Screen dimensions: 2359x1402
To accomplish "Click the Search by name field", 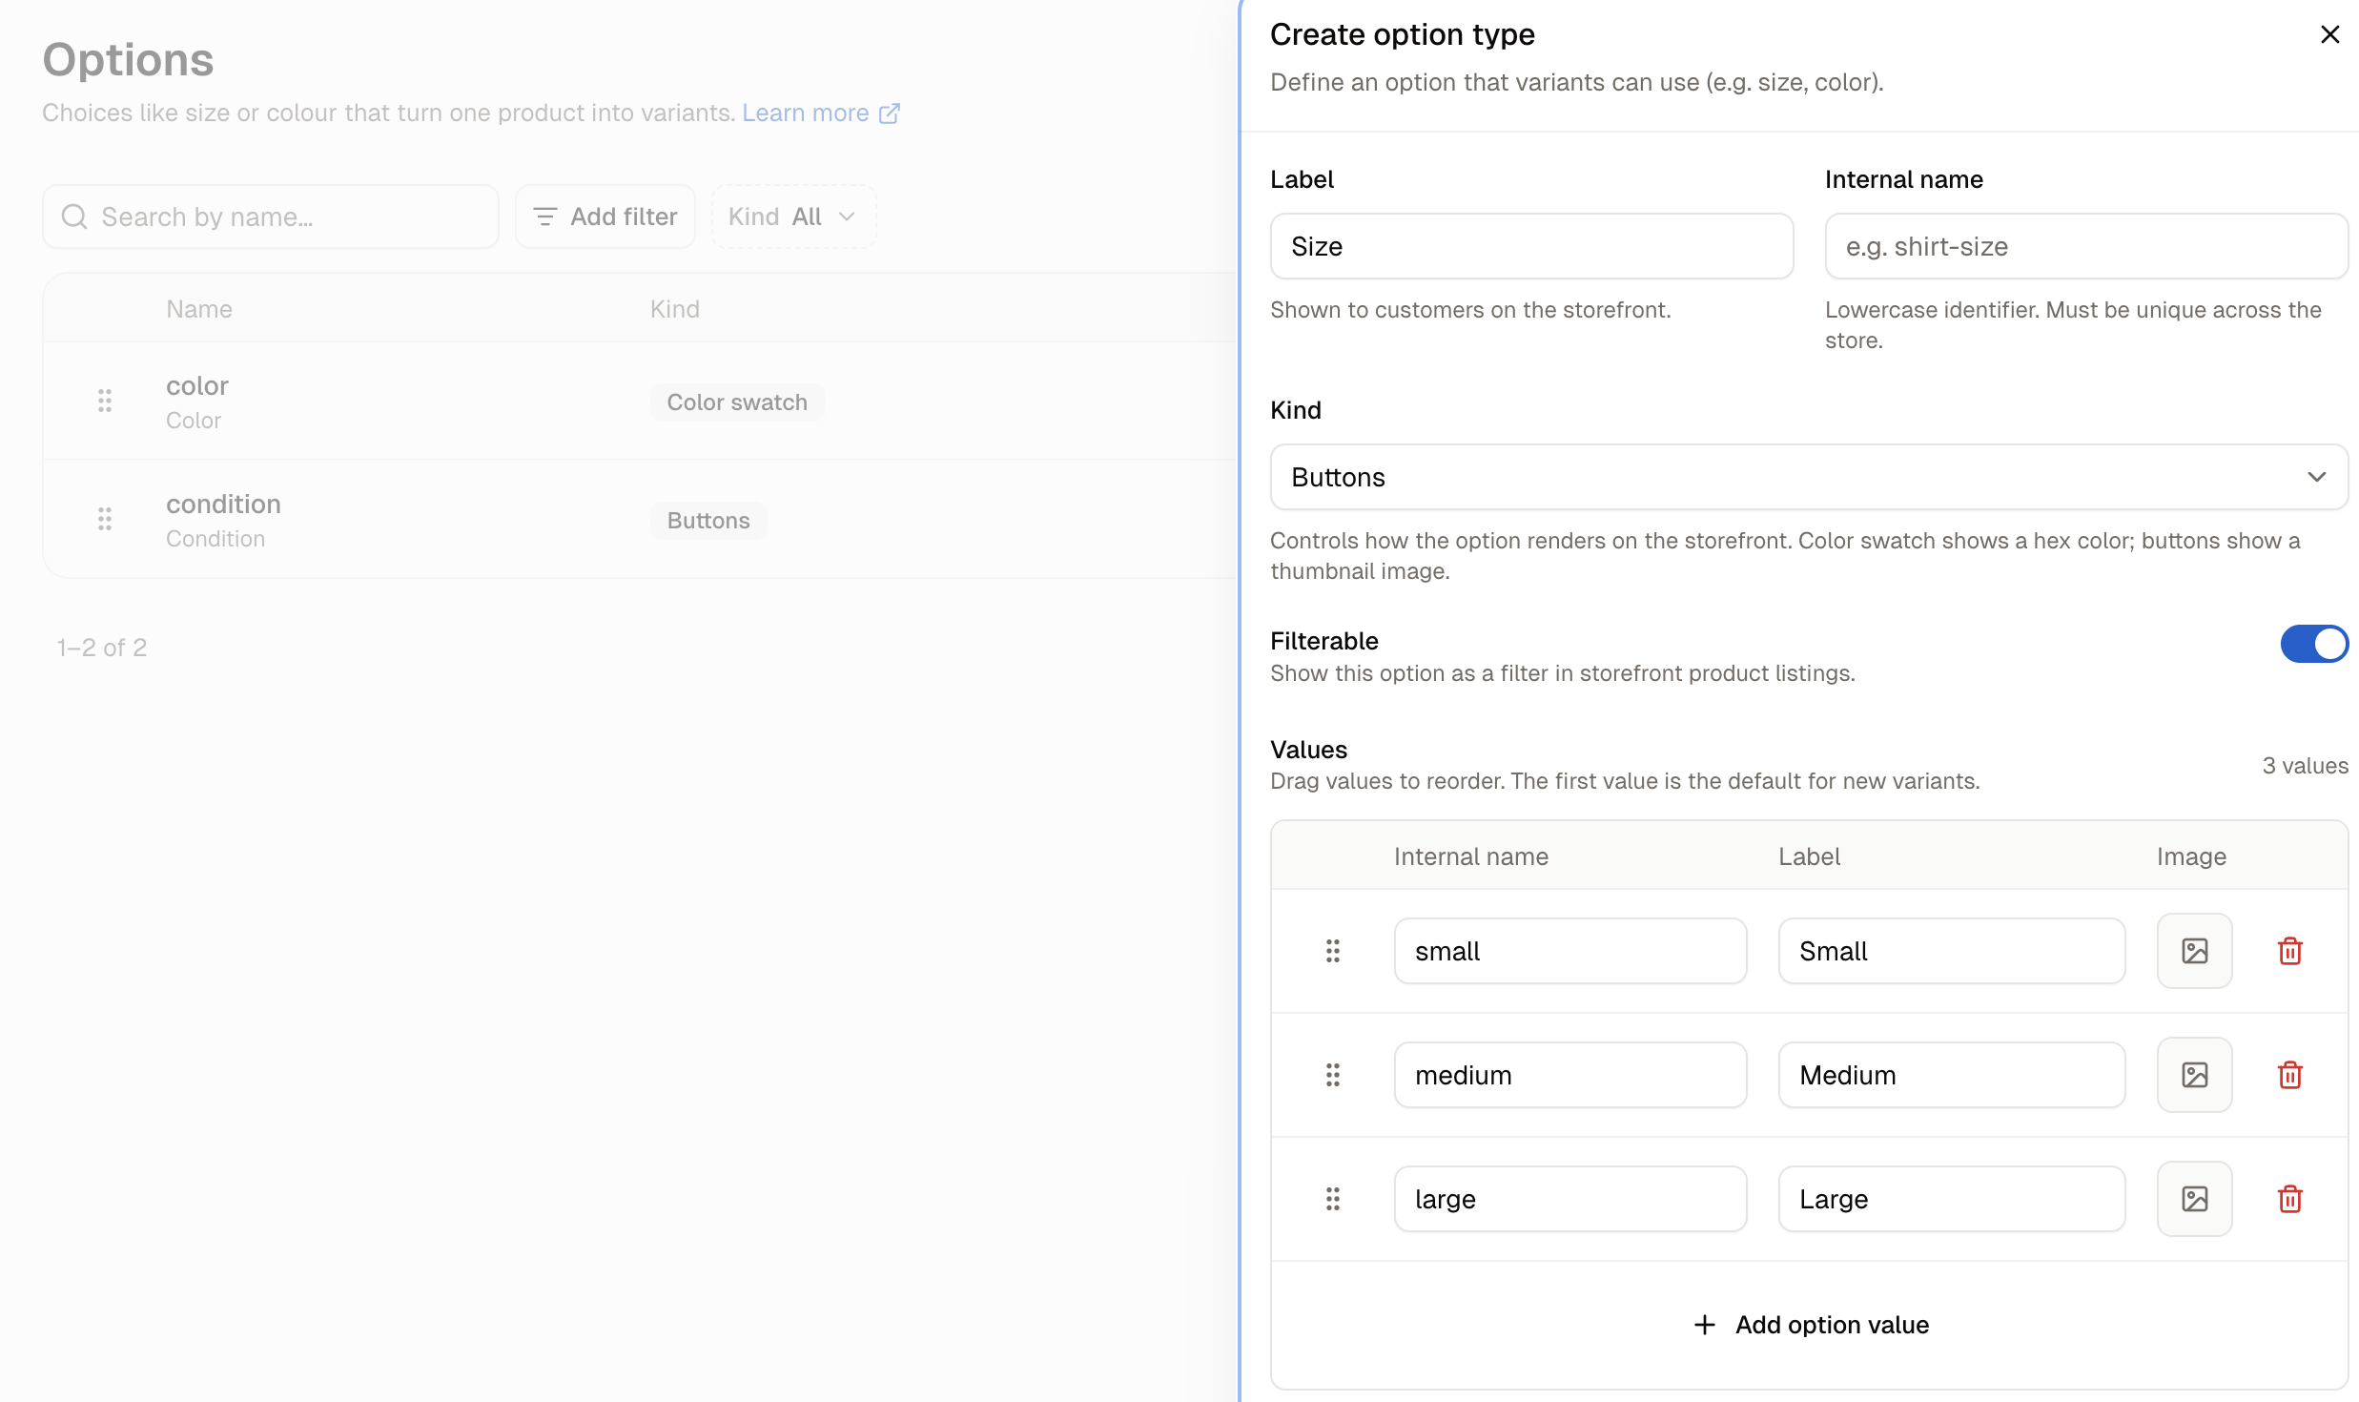I will [271, 216].
